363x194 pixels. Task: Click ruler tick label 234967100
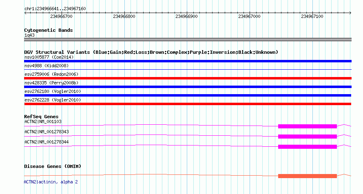pos(312,16)
